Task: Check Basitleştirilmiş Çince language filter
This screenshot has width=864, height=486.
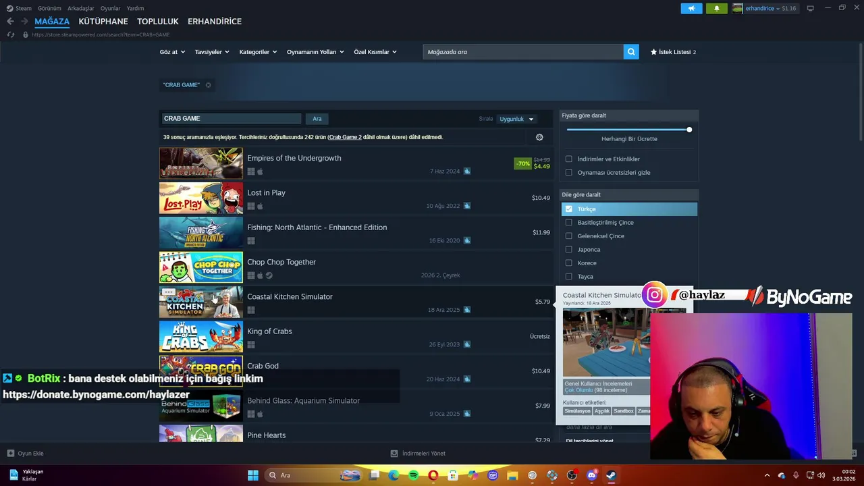Action: click(569, 223)
